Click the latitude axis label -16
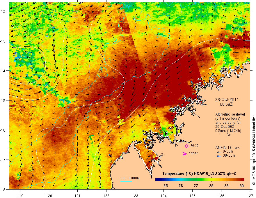 (x=3, y=130)
